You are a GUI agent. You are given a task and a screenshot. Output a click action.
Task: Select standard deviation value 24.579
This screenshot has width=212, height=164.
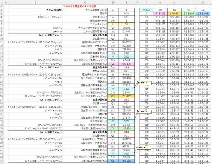[126, 118]
